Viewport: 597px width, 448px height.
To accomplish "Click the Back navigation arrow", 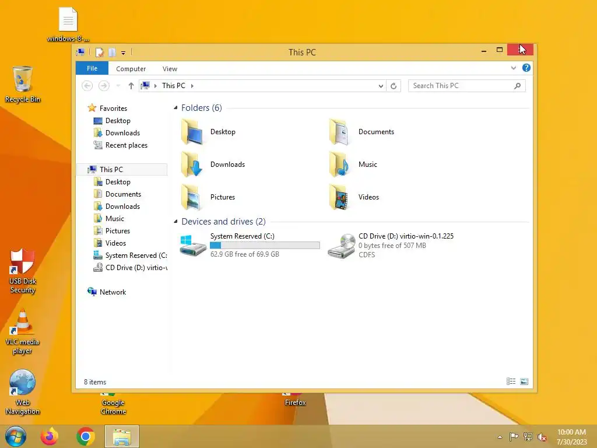I will point(87,86).
